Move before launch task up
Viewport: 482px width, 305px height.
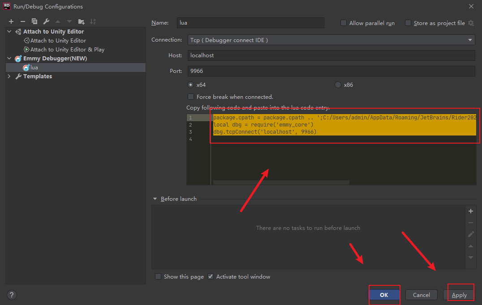[x=471, y=246]
